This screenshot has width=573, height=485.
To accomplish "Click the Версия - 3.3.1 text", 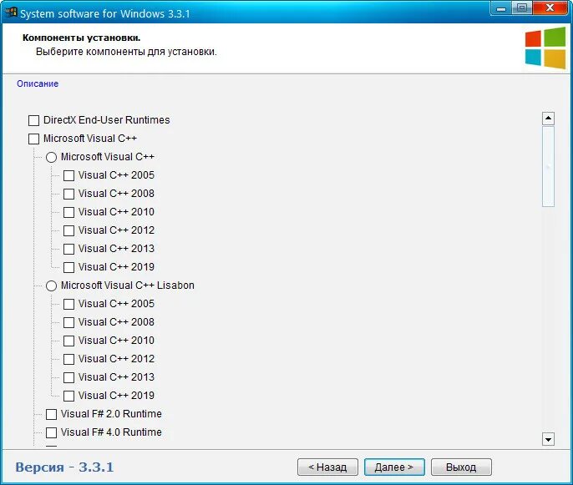I will click(64, 467).
